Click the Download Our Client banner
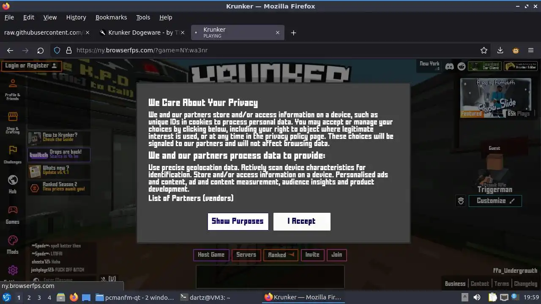The image size is (541, 304). 484,66
